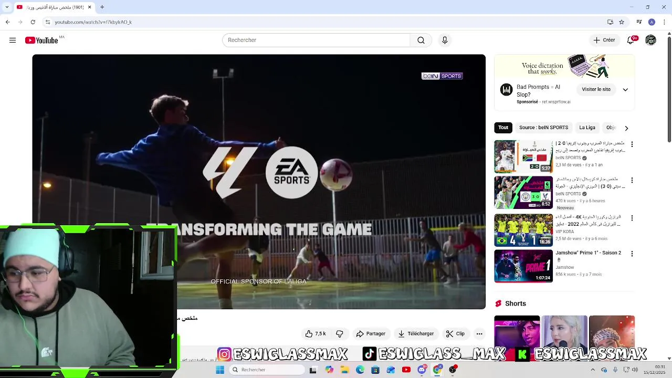The height and width of the screenshot is (378, 672).
Task: Go to the YouTube home logo
Action: point(41,40)
